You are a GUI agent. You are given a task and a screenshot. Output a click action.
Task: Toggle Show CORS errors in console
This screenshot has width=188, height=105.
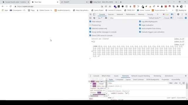click(90, 35)
